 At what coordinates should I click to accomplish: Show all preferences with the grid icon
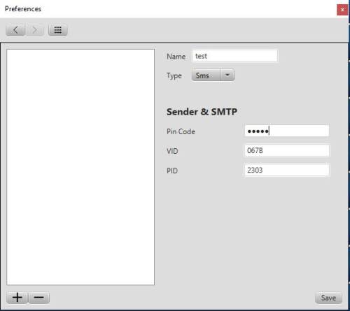pyautogui.click(x=58, y=30)
